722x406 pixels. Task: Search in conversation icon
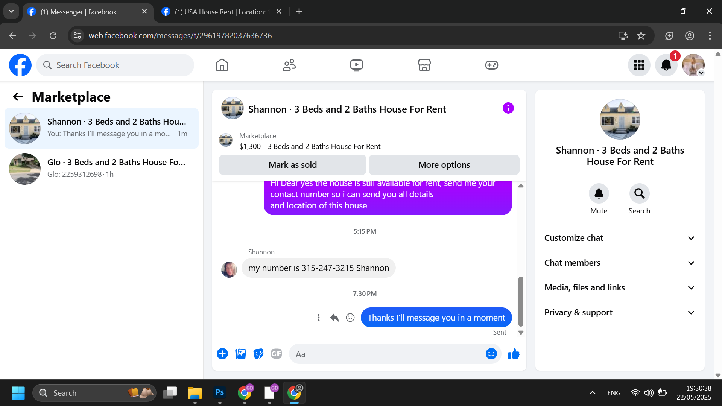pyautogui.click(x=639, y=193)
